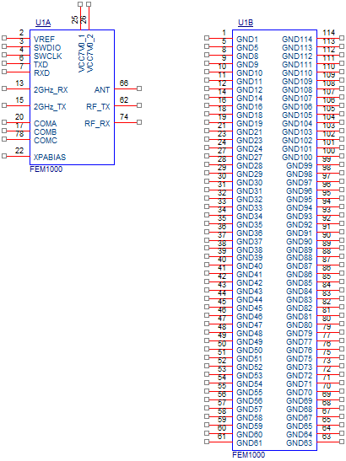Click the VCC7V0_2 pin 26 endpoint
The width and height of the screenshot is (346, 461).
tap(89, 4)
